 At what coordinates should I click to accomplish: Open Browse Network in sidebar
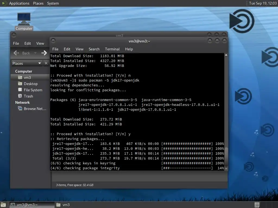pyautogui.click(x=30, y=109)
